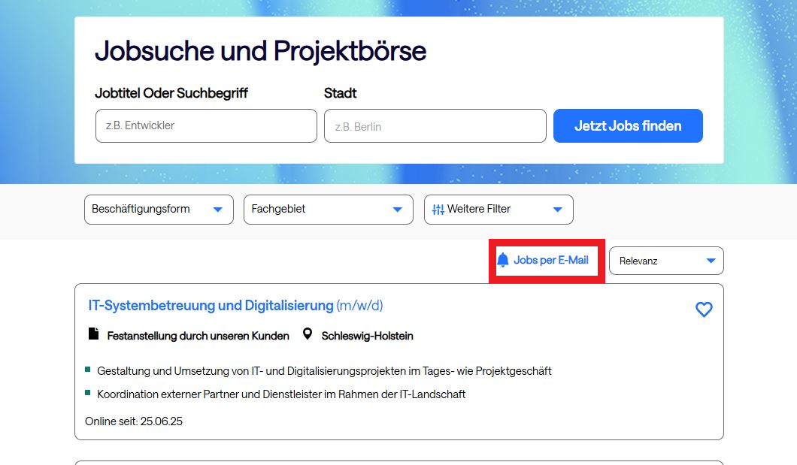Click the bell icon beside Jobs per E-Mail

[503, 261]
